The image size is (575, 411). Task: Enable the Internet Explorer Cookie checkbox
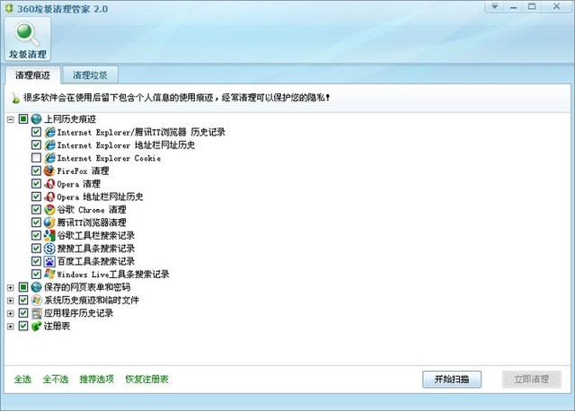point(36,158)
